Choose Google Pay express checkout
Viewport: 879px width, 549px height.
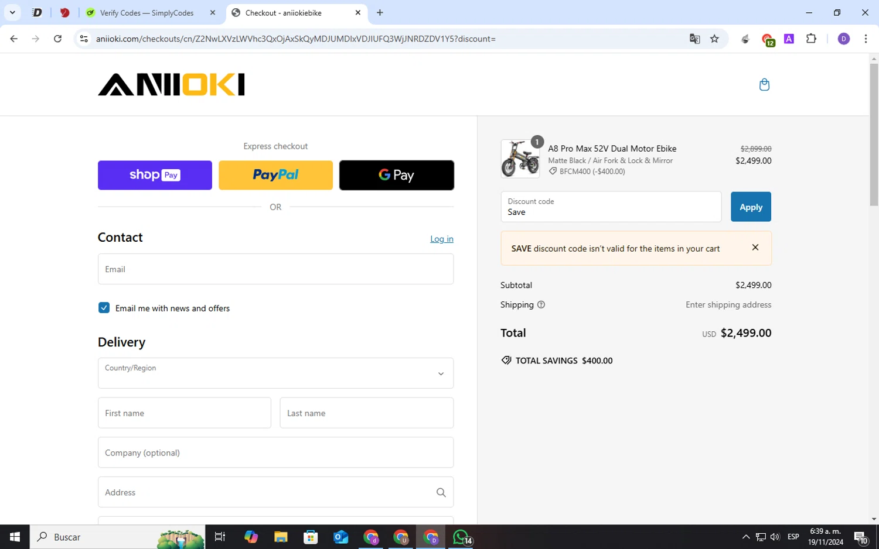point(397,175)
